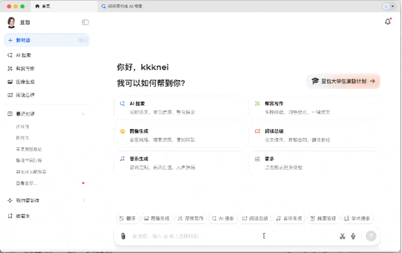Start a new chat with 新对话
This screenshot has width=402, height=253.
[x=46, y=40]
